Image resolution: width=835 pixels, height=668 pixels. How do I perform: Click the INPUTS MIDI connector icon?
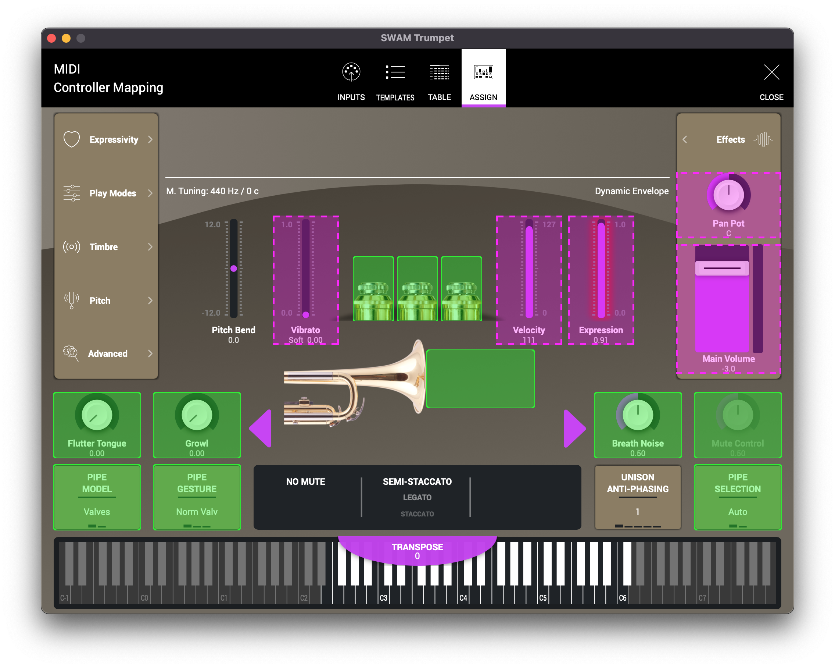[x=351, y=72]
